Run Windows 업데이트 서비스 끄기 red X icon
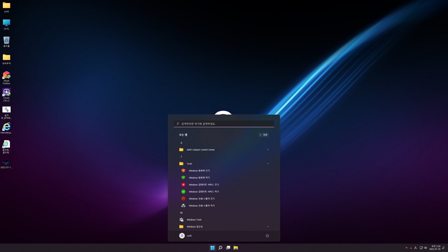The height and width of the screenshot is (252, 448). click(x=183, y=184)
